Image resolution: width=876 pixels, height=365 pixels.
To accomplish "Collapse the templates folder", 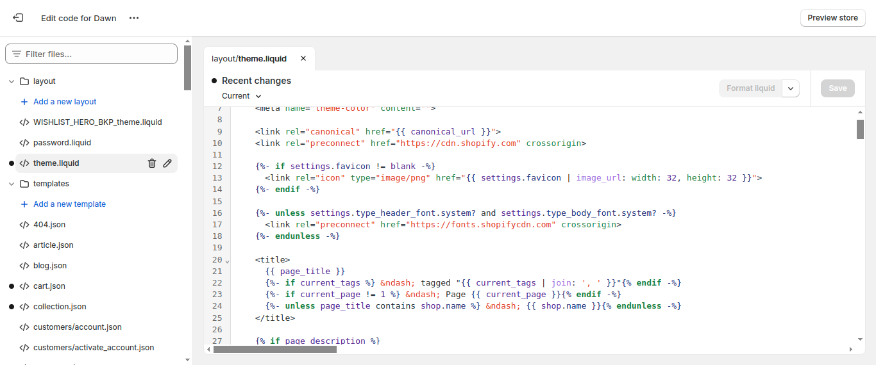I will 11,184.
